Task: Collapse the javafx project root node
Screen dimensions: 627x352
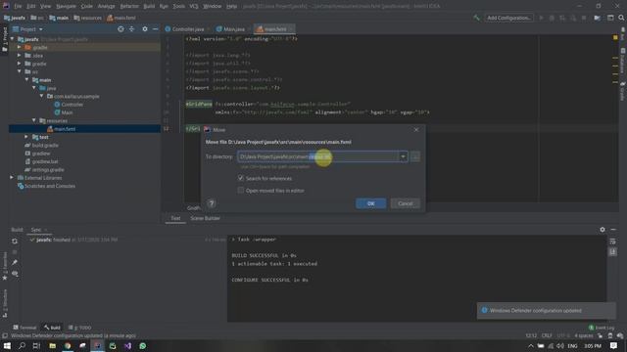Action: [12, 39]
